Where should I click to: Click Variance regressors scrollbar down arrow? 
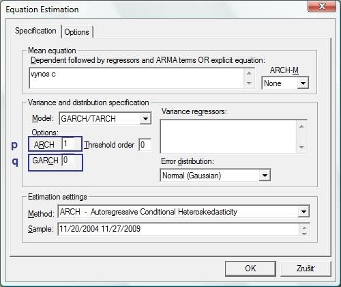coord(301,147)
